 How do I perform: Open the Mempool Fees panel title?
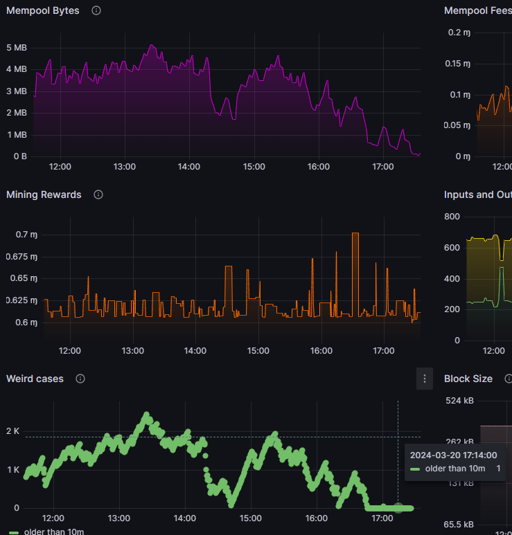(x=478, y=10)
